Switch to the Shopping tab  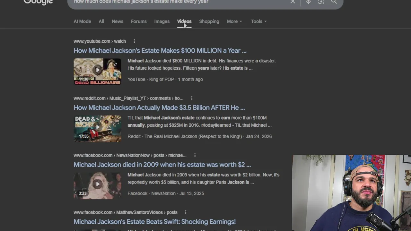click(209, 21)
